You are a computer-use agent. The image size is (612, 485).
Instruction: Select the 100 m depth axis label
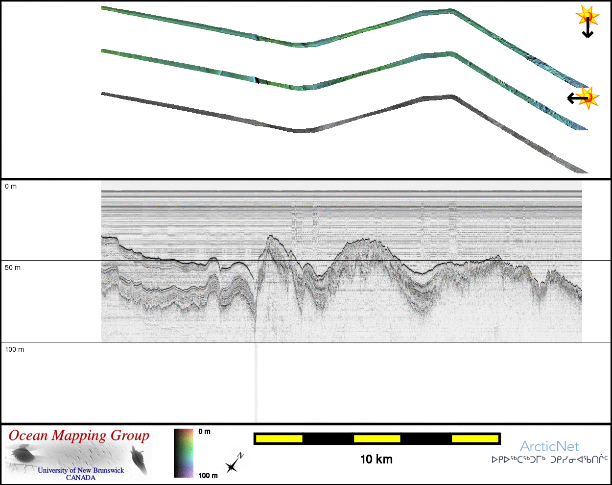click(x=14, y=349)
